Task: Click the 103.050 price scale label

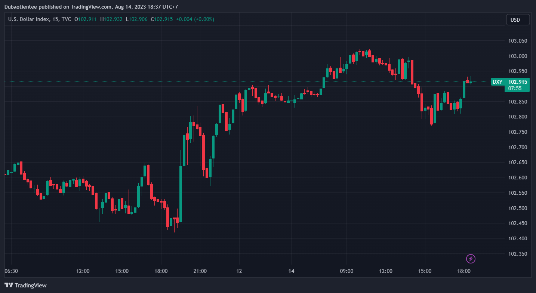Action: point(517,41)
